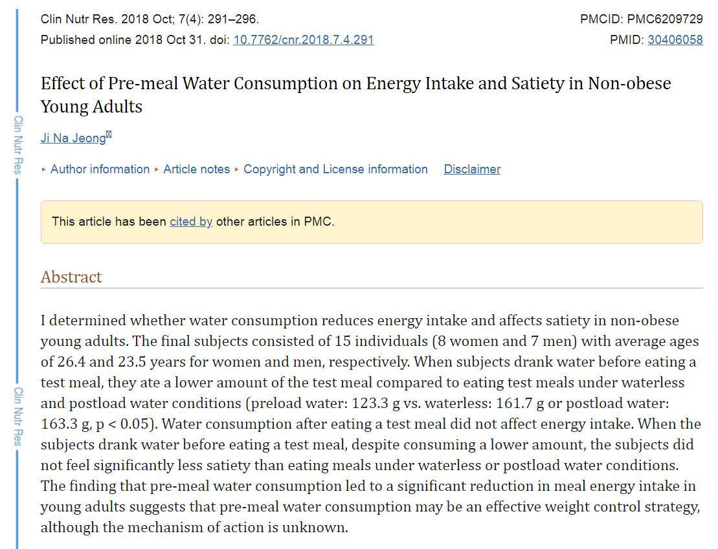This screenshot has width=718, height=549.
Task: Click inside the abstract paragraph text
Action: [x=370, y=424]
